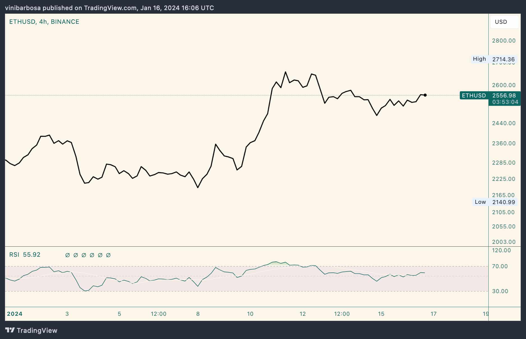Click the 2003.00 price axis label
526x339 pixels.
tap(504, 242)
